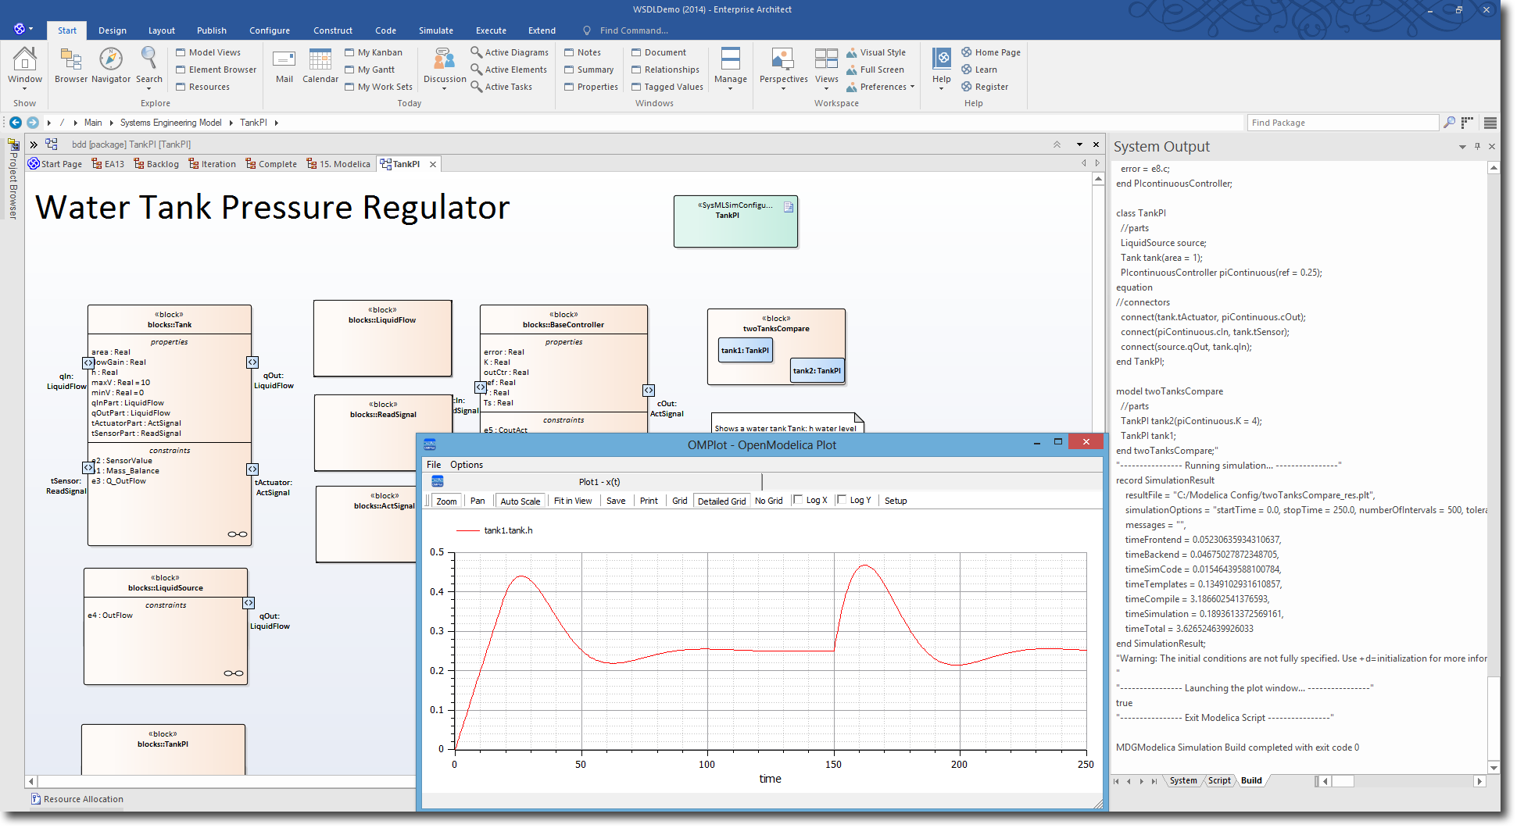
Task: Click the Mail icon
Action: click(284, 59)
